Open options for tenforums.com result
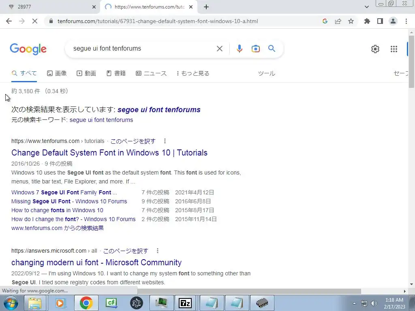The width and height of the screenshot is (415, 311). [x=165, y=141]
